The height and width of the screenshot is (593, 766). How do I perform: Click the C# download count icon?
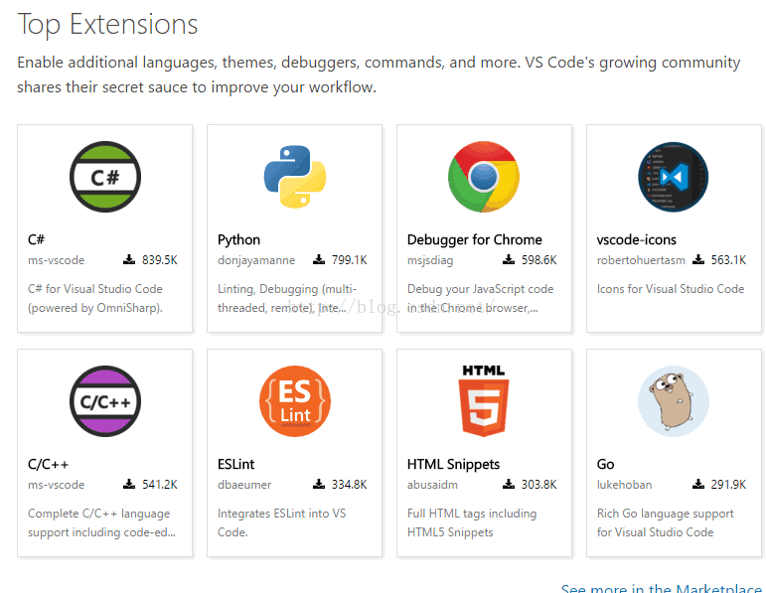[x=129, y=260]
